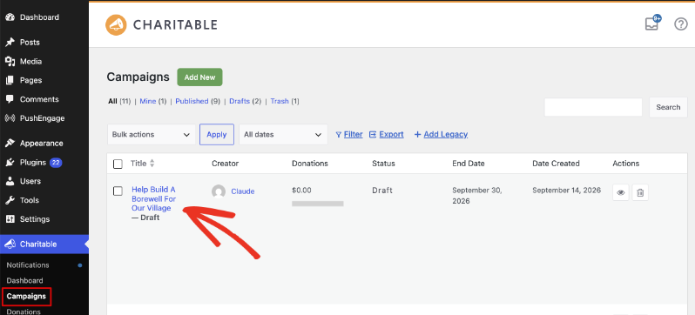
Task: Click the Apply button
Action: tap(217, 134)
